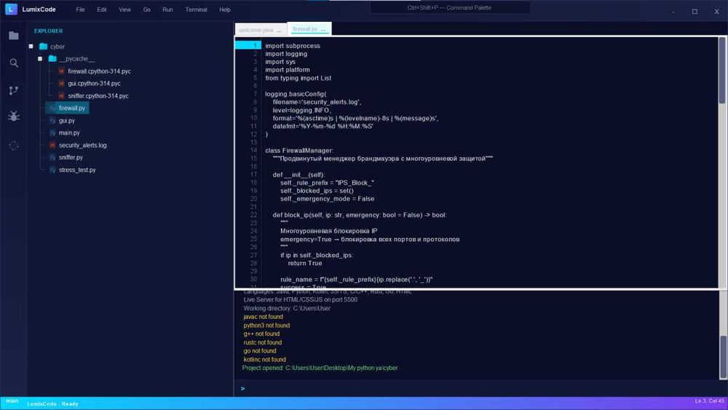Screen dimensions: 728x410
Task: Click 'javac not found' terminal message
Action: pos(263,317)
